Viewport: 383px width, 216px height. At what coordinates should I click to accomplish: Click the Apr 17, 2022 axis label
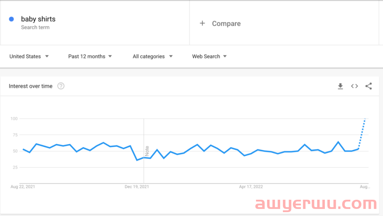click(251, 187)
